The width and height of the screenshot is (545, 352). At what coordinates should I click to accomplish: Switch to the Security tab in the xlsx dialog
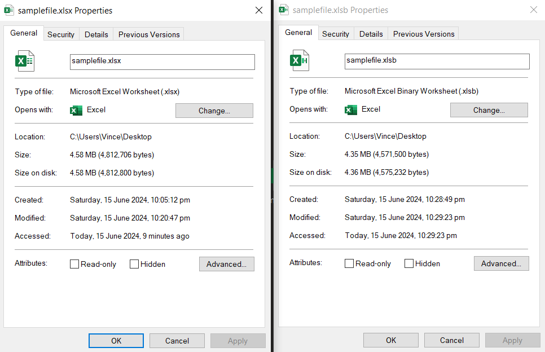click(60, 34)
